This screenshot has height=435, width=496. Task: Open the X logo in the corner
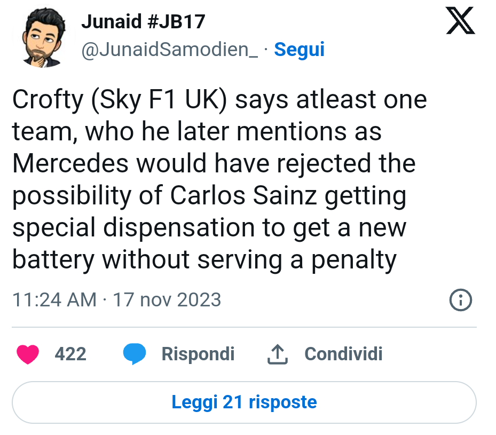pyautogui.click(x=460, y=20)
